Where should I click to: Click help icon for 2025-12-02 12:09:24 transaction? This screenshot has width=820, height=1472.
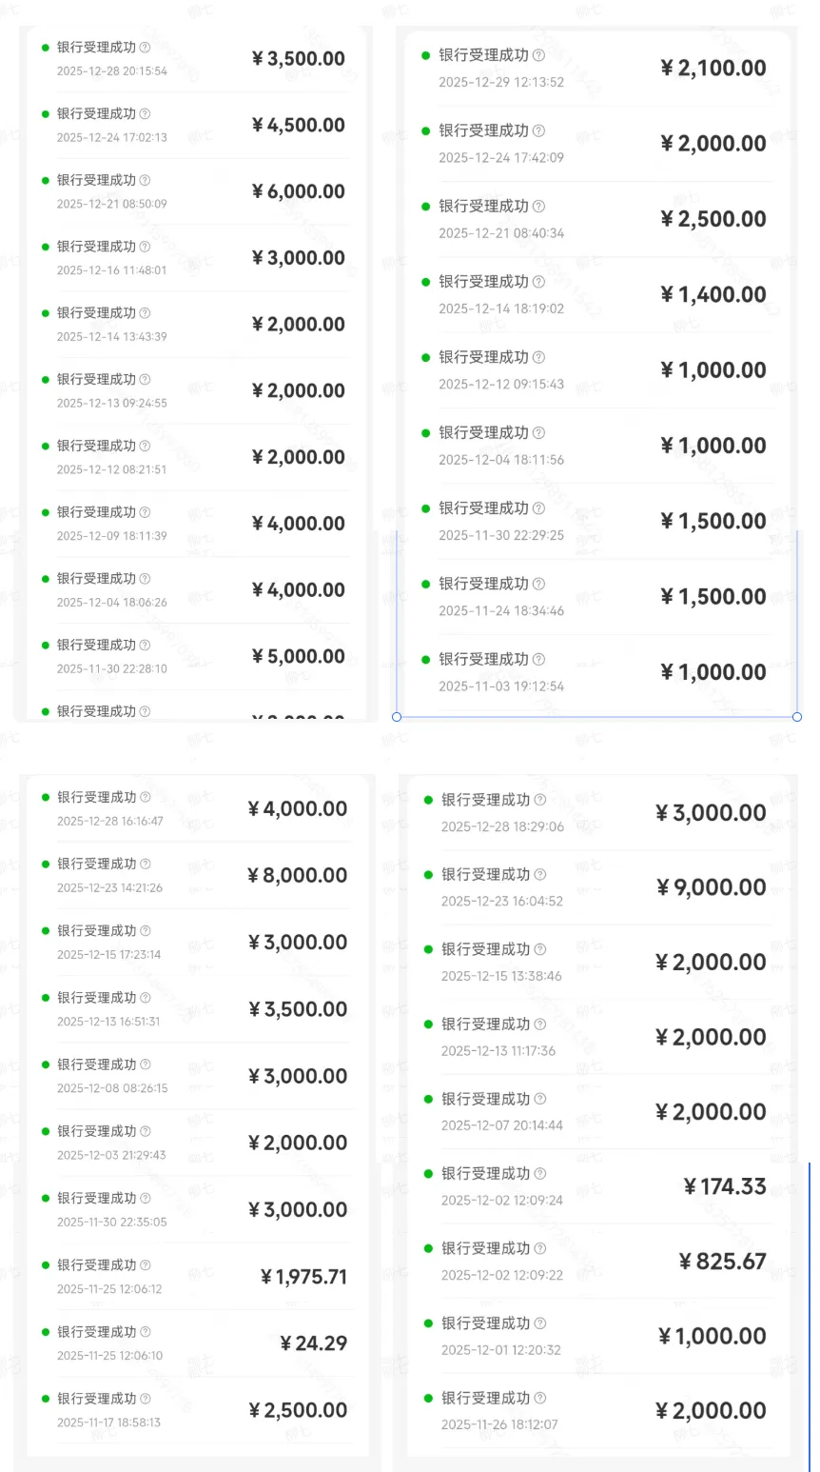point(540,1174)
